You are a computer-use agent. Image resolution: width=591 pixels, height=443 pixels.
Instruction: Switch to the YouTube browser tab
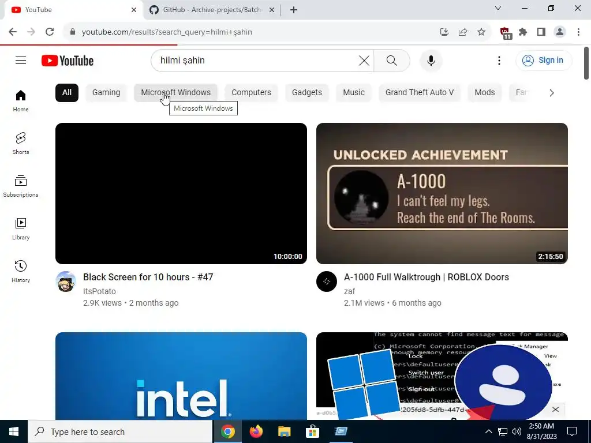click(x=73, y=10)
